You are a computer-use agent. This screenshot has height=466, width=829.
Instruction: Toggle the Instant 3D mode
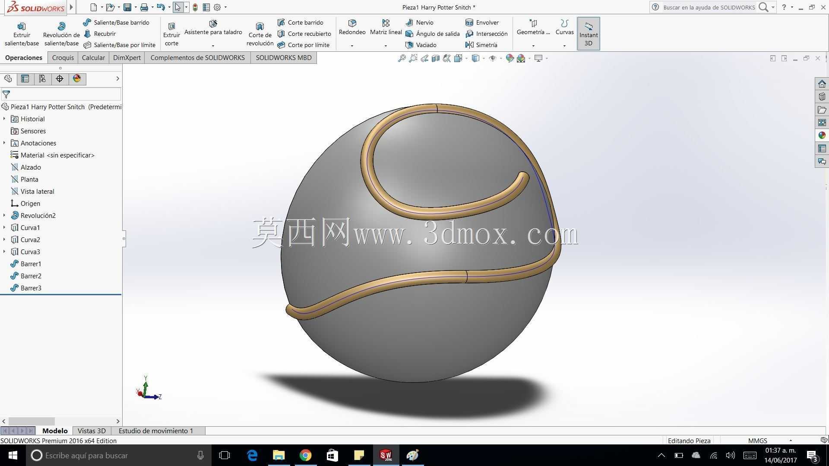(x=589, y=34)
